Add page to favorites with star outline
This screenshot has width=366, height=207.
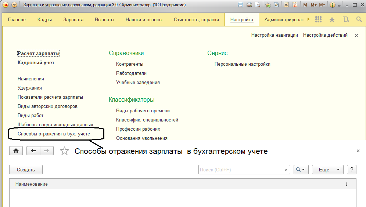click(x=64, y=151)
